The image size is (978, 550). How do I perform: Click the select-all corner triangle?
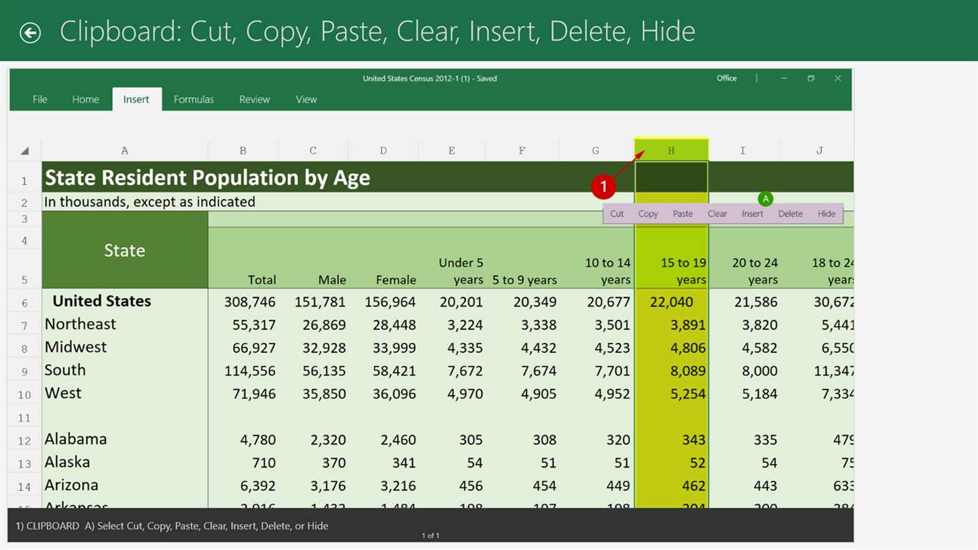24,151
